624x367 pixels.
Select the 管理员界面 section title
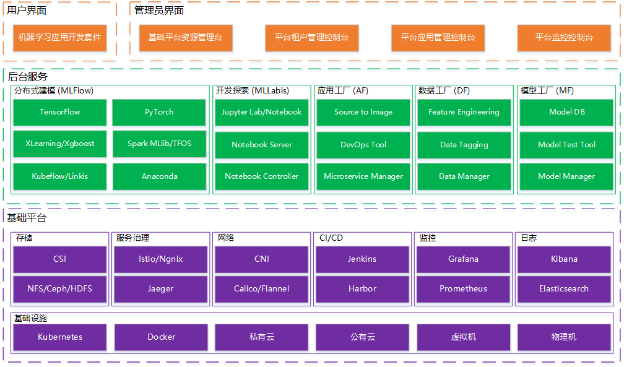point(158,11)
